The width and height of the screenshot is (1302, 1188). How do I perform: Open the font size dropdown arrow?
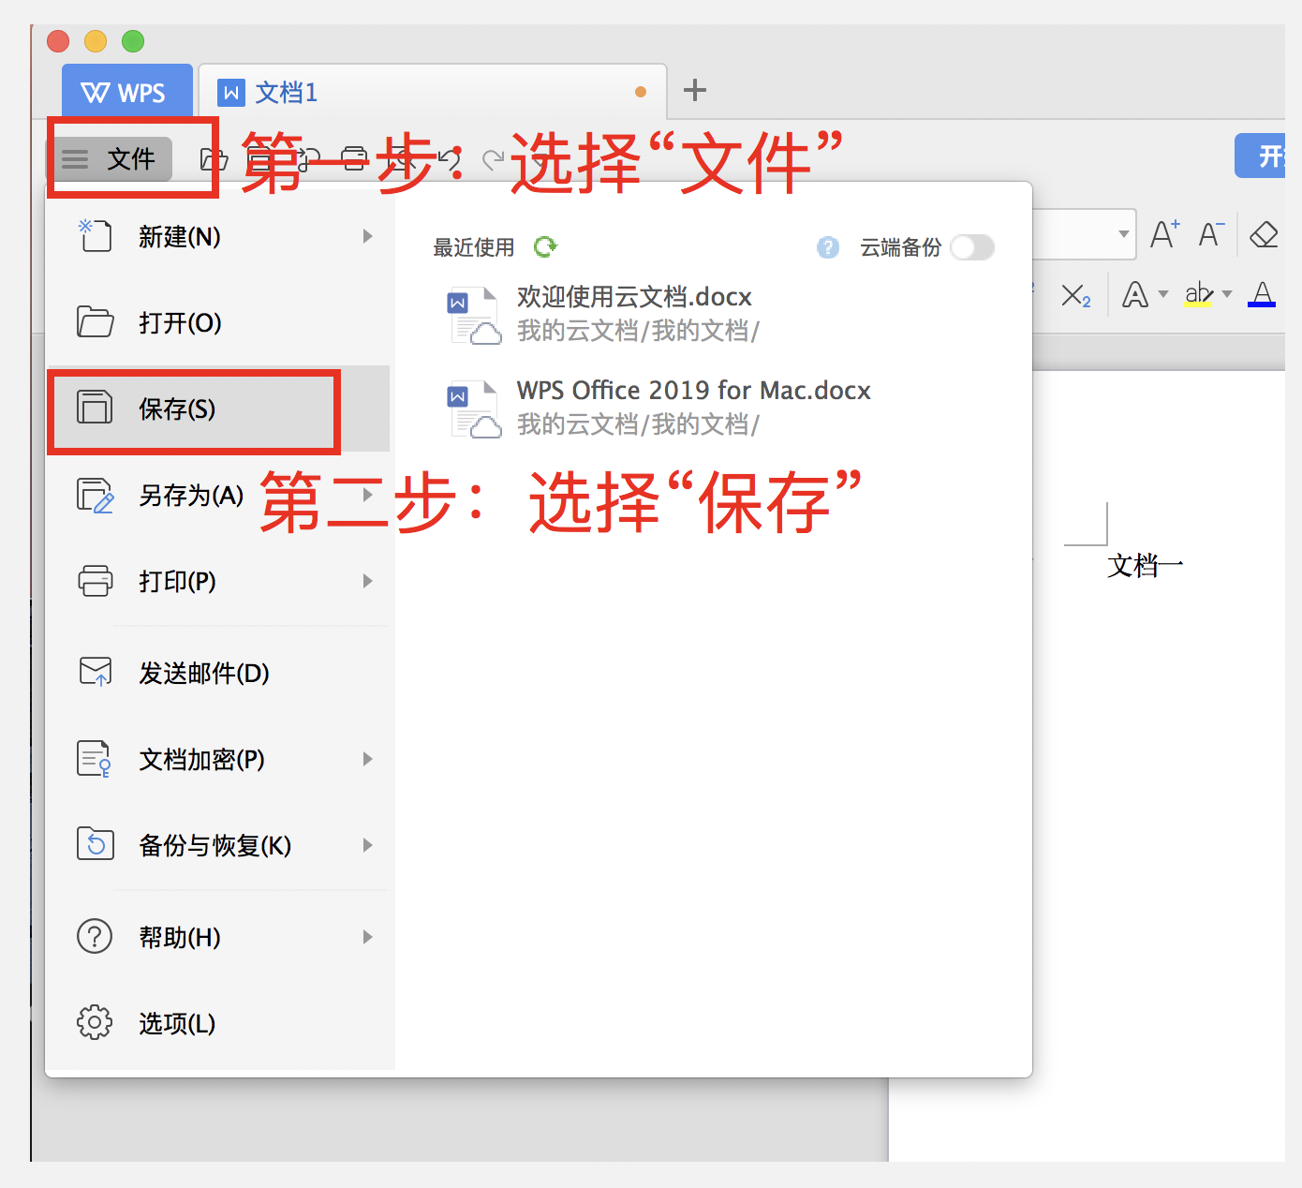1123,234
